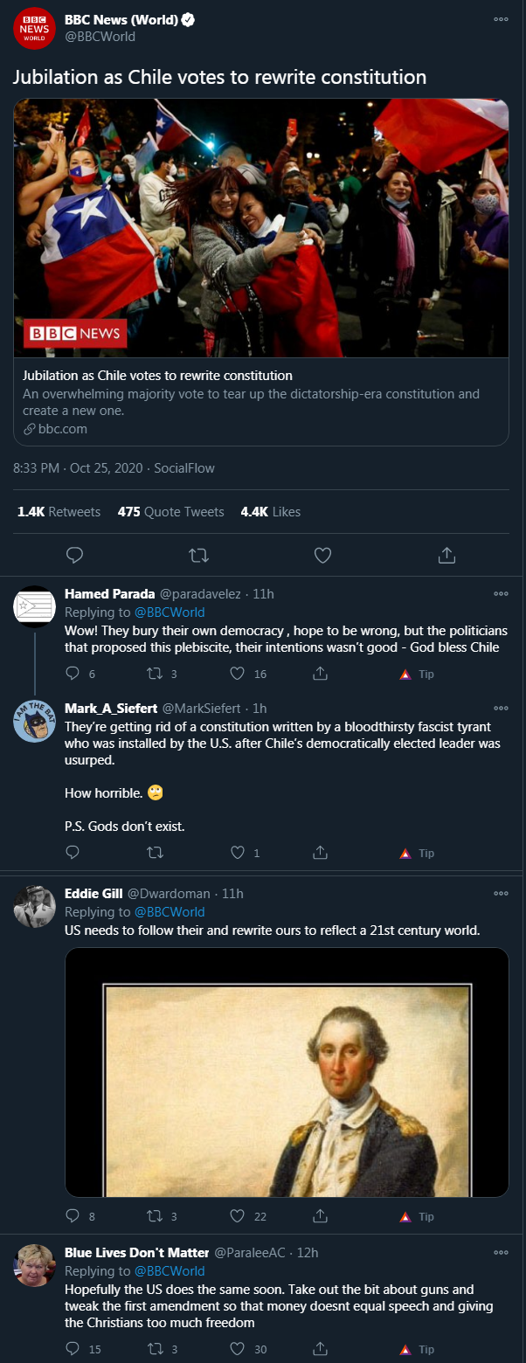The width and height of the screenshot is (526, 1363).
Task: Share Eddie Gill's reply
Action: click(x=321, y=1216)
